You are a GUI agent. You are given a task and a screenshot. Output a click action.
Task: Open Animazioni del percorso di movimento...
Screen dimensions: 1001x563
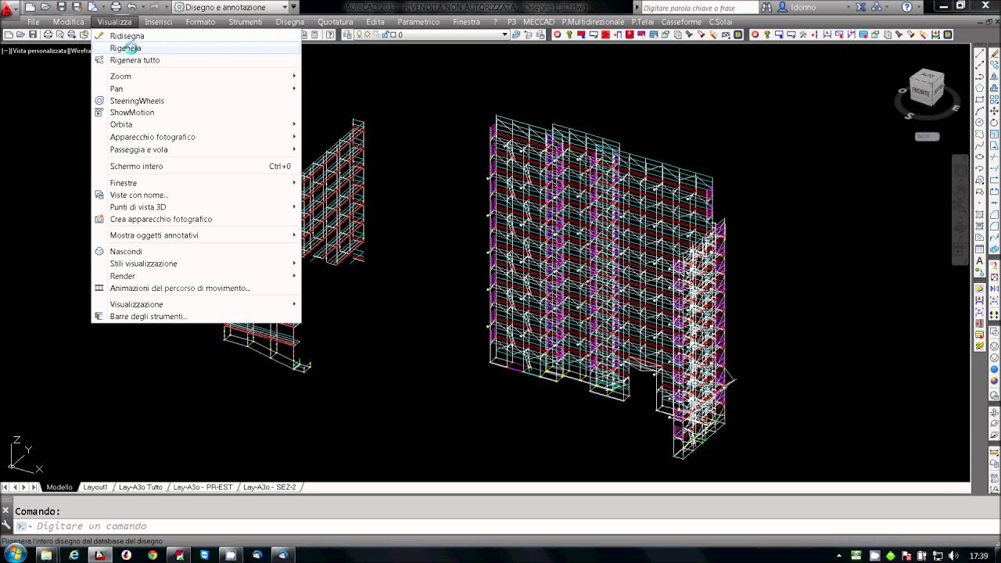click(196, 288)
